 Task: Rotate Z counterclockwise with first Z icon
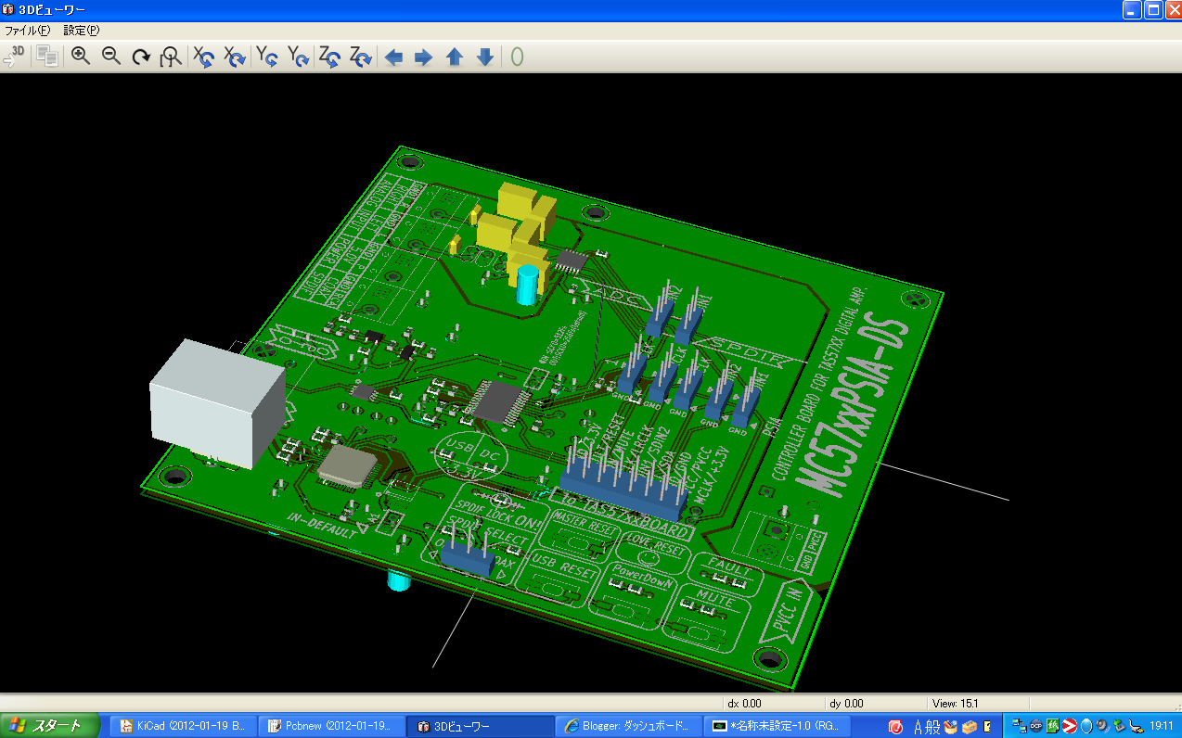(330, 57)
